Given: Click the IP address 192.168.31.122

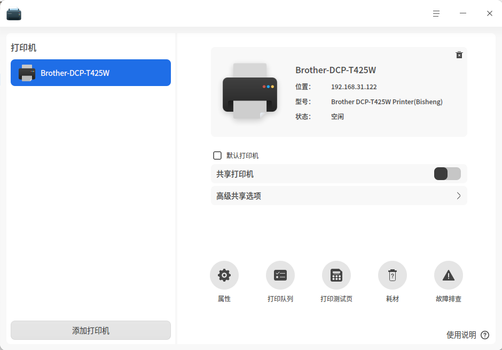Looking at the screenshot, I should (354, 87).
